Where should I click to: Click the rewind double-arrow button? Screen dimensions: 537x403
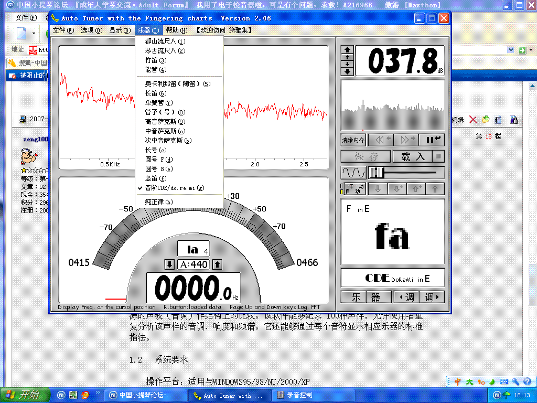[x=382, y=140]
